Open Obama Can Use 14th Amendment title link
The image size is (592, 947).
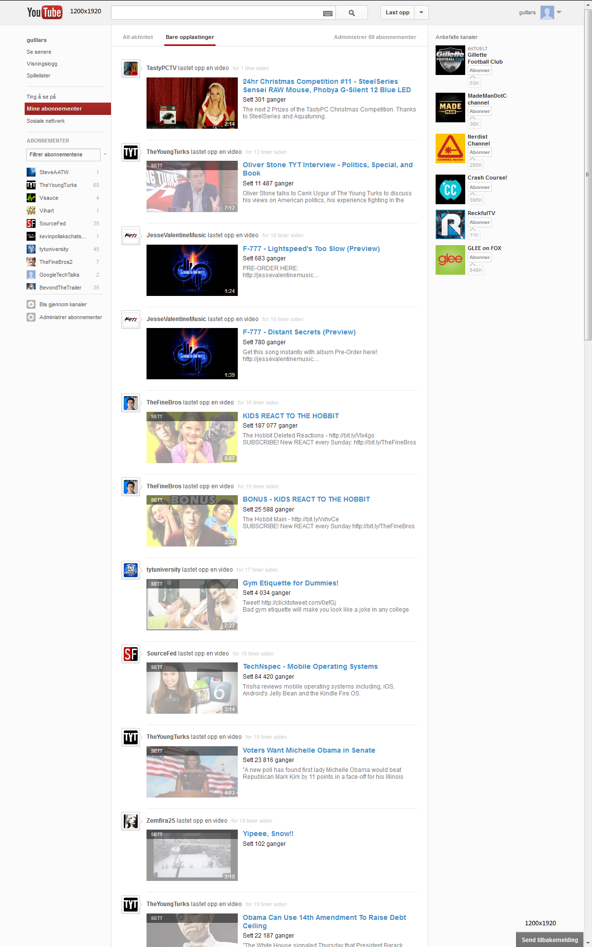click(x=324, y=921)
